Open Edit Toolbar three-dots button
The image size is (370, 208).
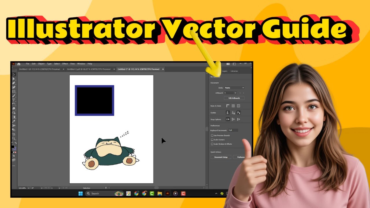[14, 166]
